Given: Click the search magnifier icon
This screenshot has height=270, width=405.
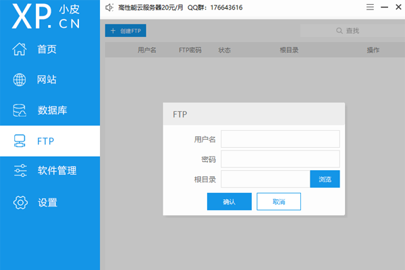Looking at the screenshot, I should pyautogui.click(x=340, y=30).
